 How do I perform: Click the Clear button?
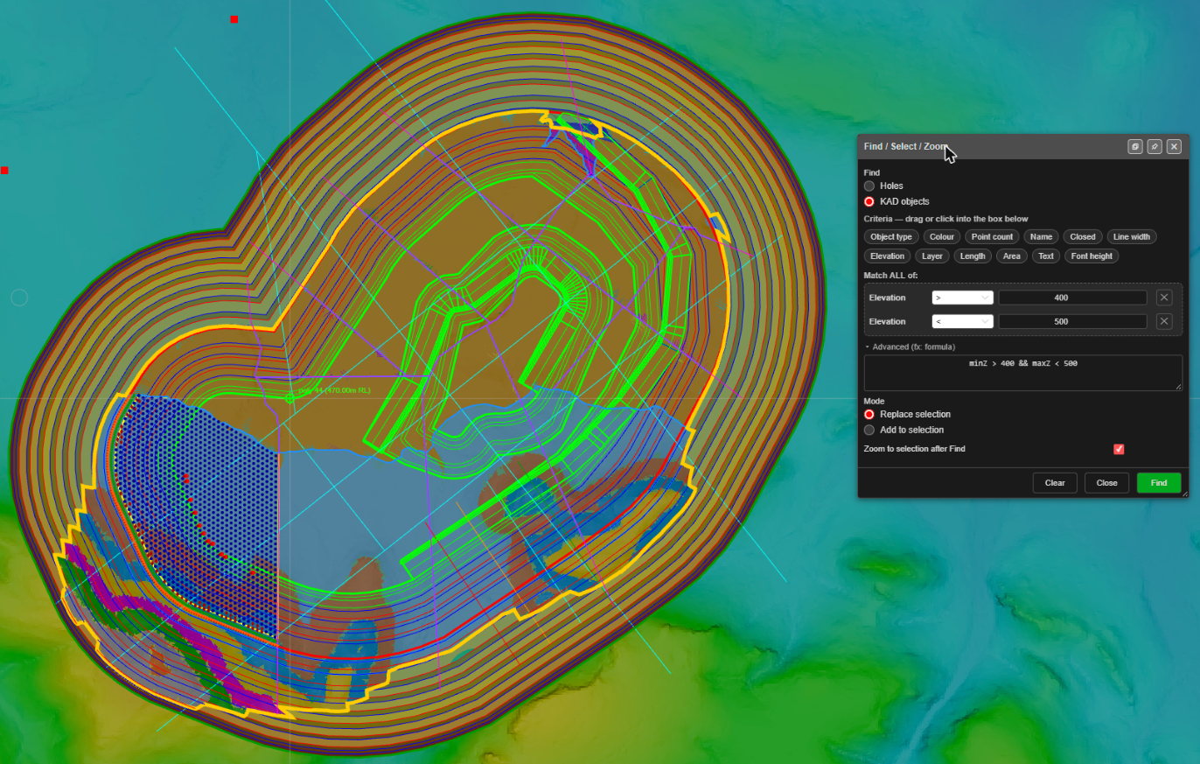tap(1055, 482)
